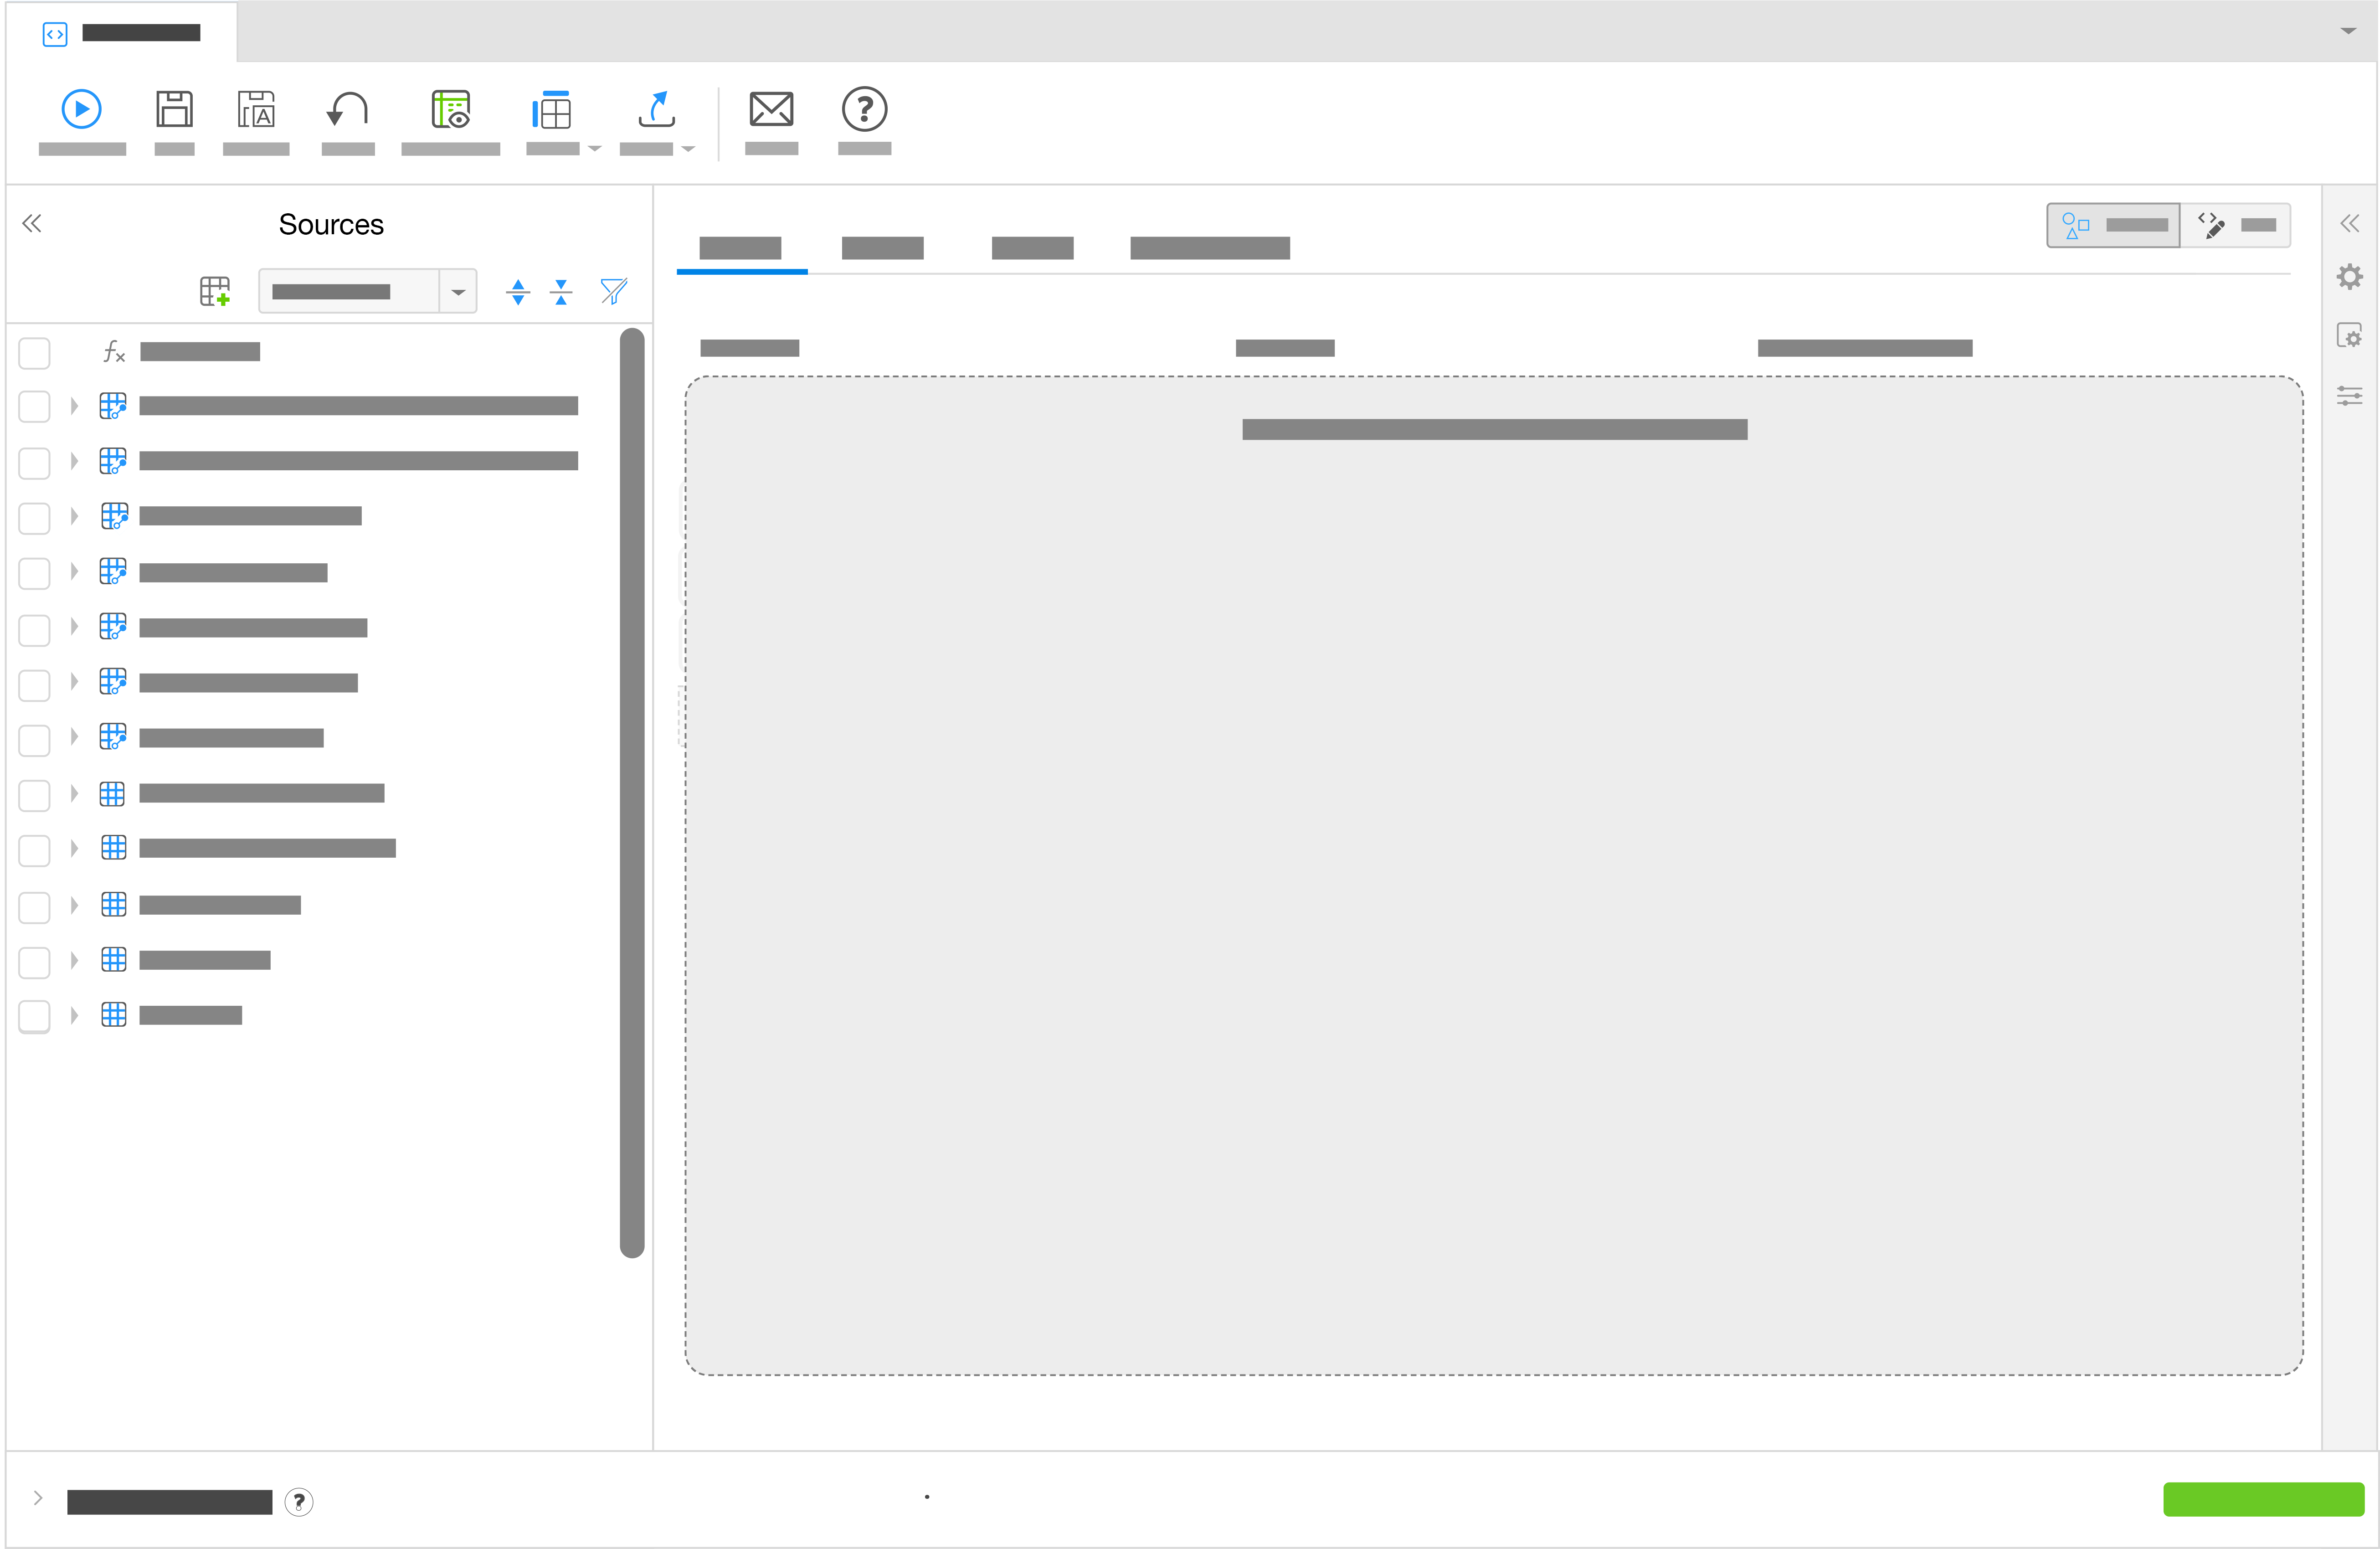The height and width of the screenshot is (1549, 2380).
Task: Click the collapse all icon in Sources
Action: (561, 292)
